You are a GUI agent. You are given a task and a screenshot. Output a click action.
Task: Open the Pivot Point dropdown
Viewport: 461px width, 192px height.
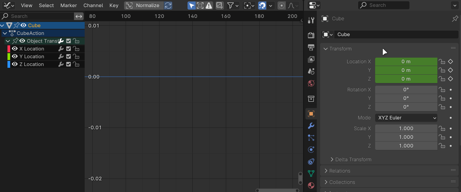pyautogui.click(x=249, y=5)
